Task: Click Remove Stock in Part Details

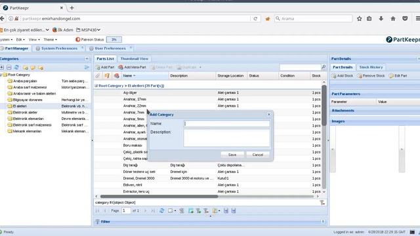Action: click(x=371, y=76)
